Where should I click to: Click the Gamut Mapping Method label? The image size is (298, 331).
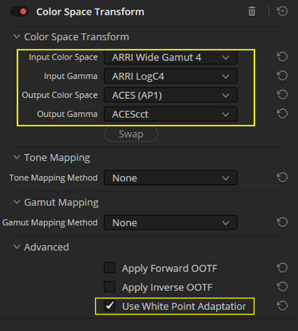[x=50, y=223]
